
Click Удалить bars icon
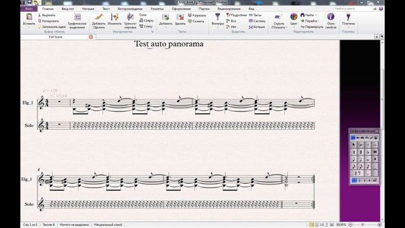[x=180, y=17]
